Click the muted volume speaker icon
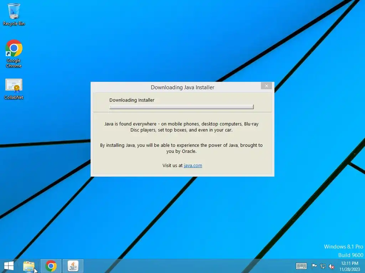This screenshot has width=365, height=273. click(331, 266)
